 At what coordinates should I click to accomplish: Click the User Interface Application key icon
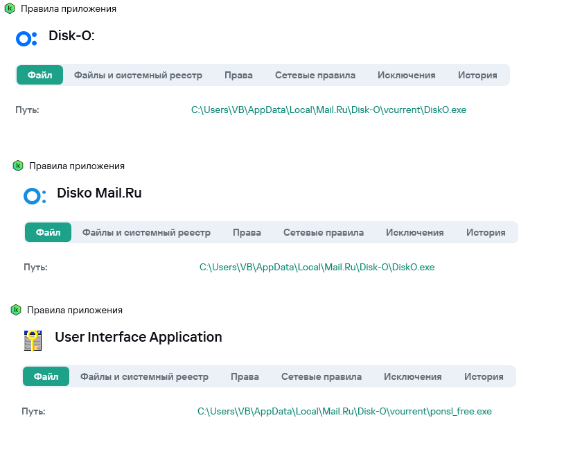coord(33,340)
